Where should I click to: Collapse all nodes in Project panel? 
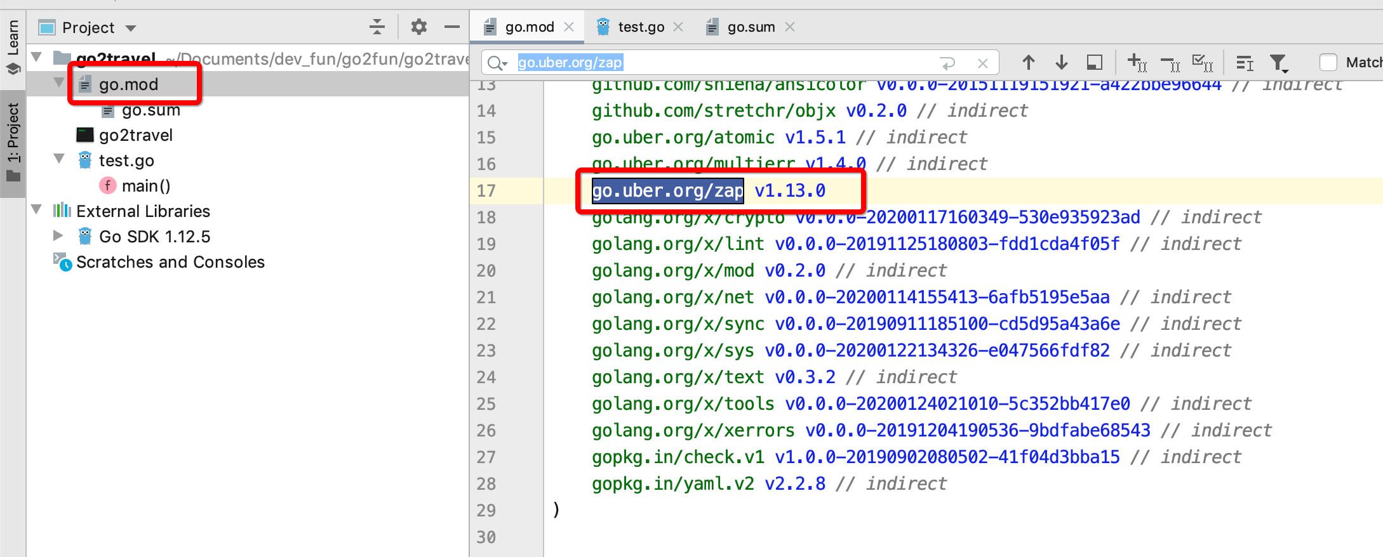(x=377, y=27)
